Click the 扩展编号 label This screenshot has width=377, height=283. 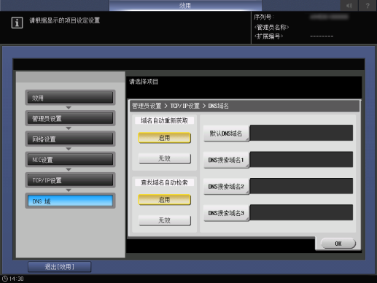click(x=268, y=36)
